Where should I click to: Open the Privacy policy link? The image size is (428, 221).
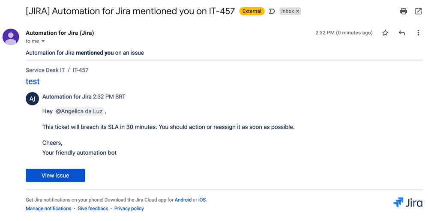click(x=129, y=209)
